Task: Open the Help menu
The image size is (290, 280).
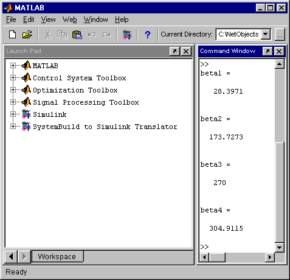Action: coord(122,19)
